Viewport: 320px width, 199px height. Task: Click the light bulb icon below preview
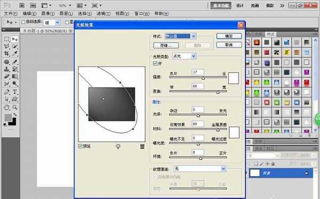pos(118,146)
